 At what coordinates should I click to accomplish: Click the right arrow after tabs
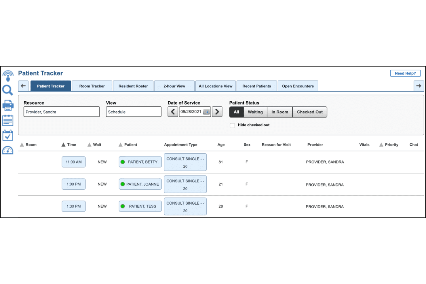pyautogui.click(x=419, y=86)
